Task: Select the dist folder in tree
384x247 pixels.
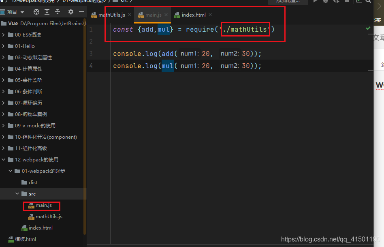Action: [33, 182]
